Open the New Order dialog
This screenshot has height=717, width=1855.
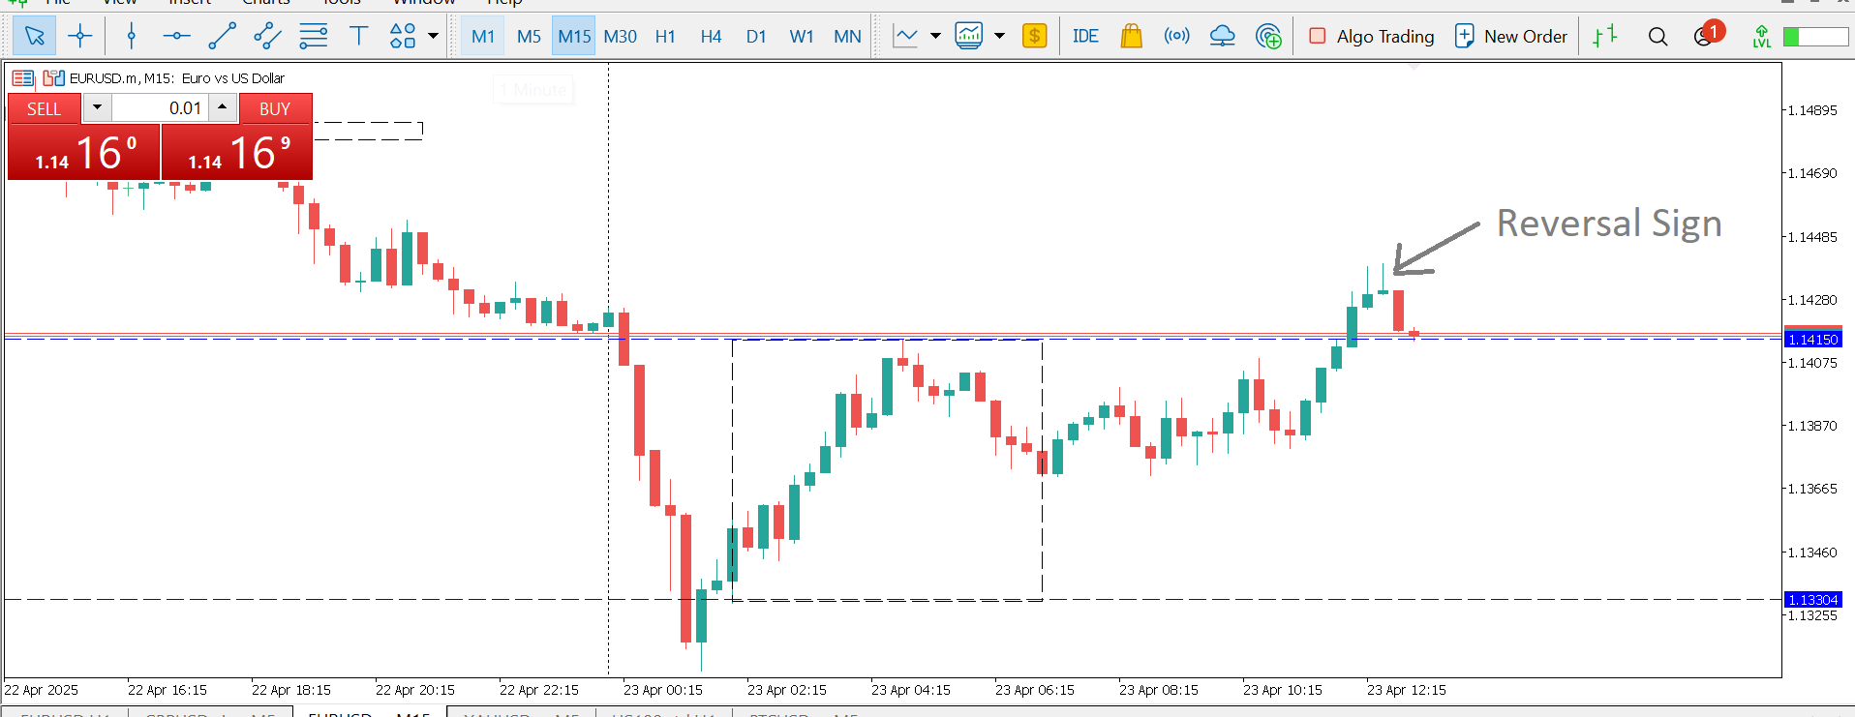[1511, 37]
